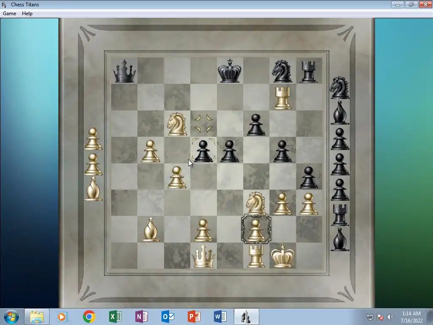Select the white pawn on d2
433x325 pixels.
click(x=203, y=231)
